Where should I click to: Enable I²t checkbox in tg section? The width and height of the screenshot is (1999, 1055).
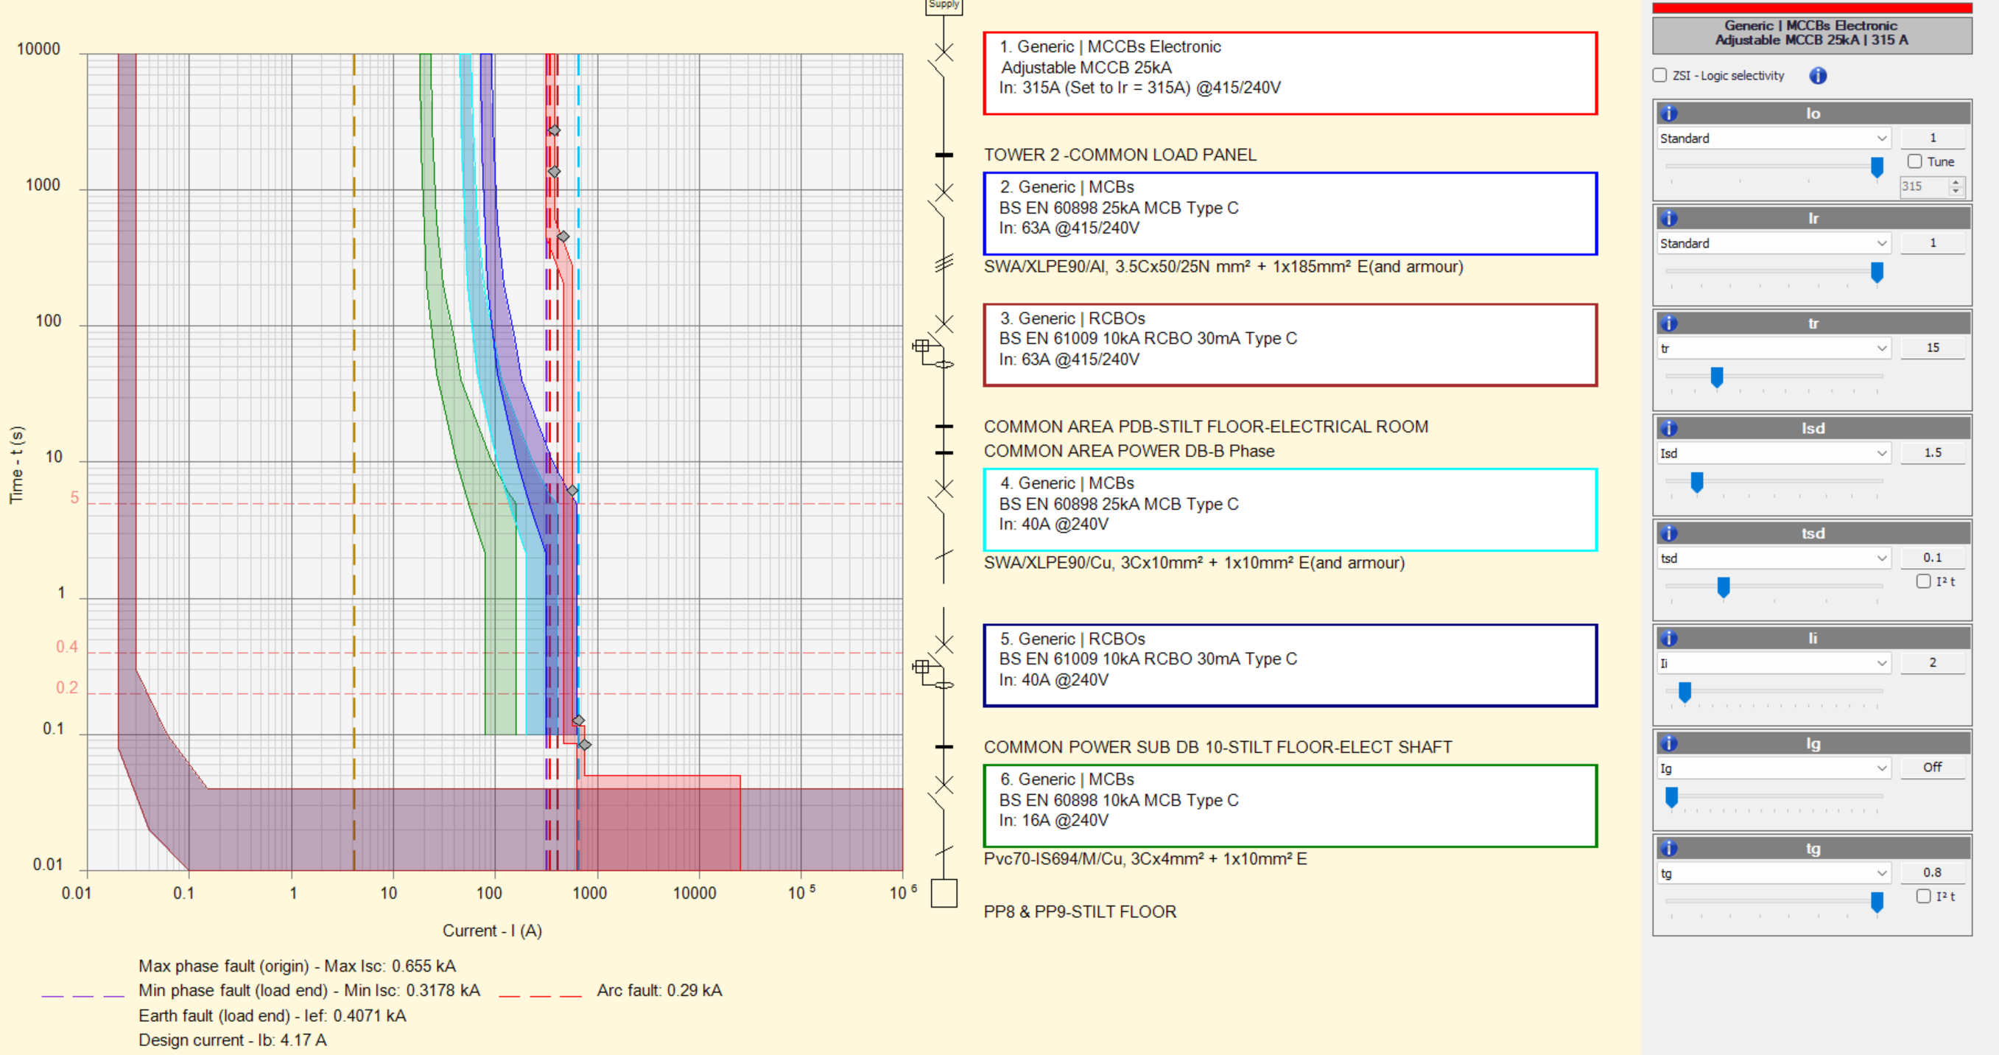[1923, 896]
